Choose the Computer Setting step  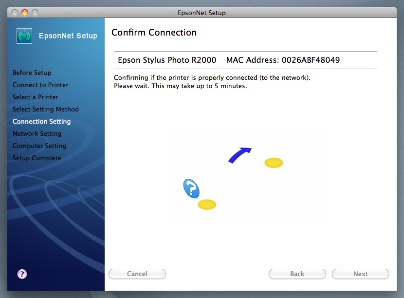coord(39,146)
